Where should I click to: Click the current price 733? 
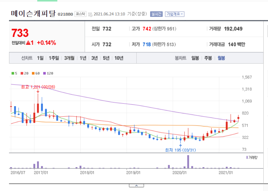click(20, 33)
